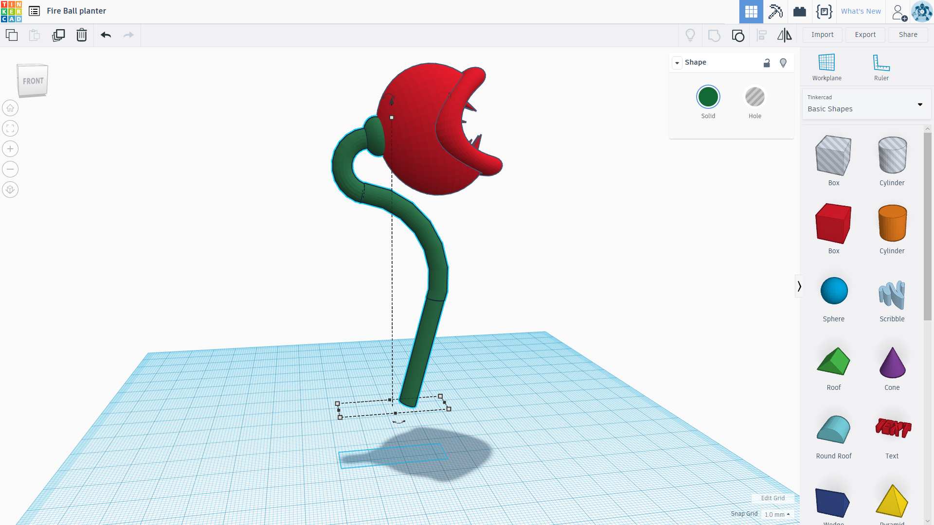Screen dimensions: 934x525
Task: Open the What's New link
Action: [x=861, y=11]
